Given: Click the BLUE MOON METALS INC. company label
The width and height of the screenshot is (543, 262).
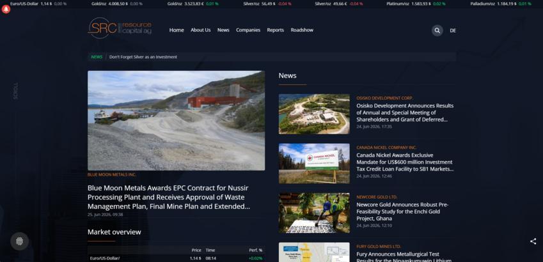Looking at the screenshot, I should pyautogui.click(x=112, y=175).
